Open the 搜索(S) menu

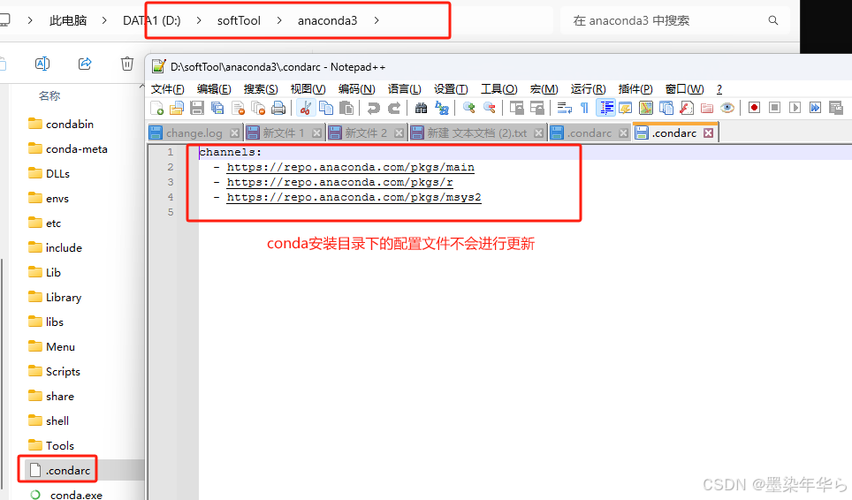click(x=261, y=89)
